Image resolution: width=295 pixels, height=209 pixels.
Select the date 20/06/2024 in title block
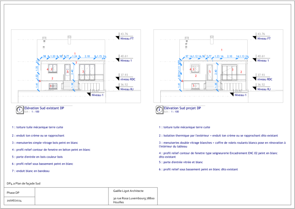click(x=16, y=201)
